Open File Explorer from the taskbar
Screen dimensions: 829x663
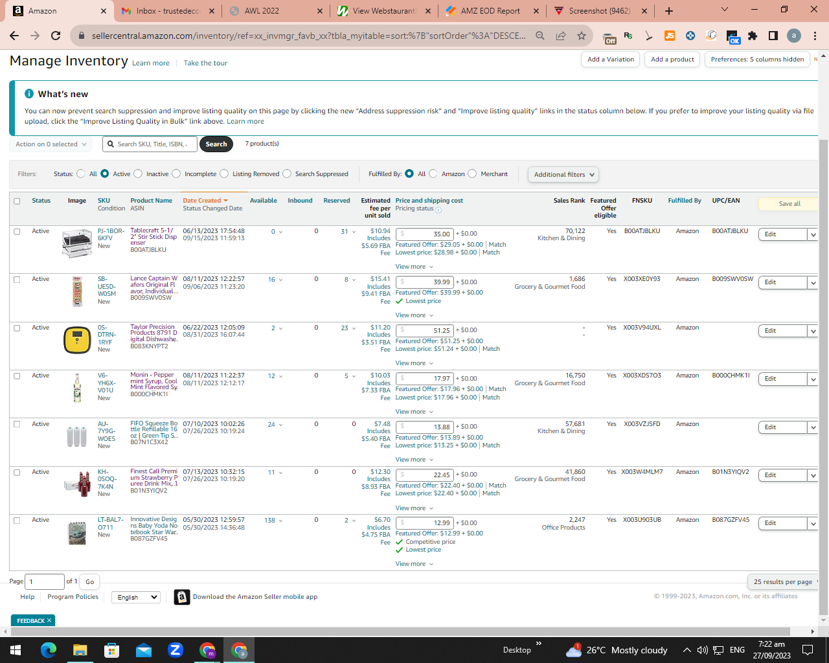[80, 650]
